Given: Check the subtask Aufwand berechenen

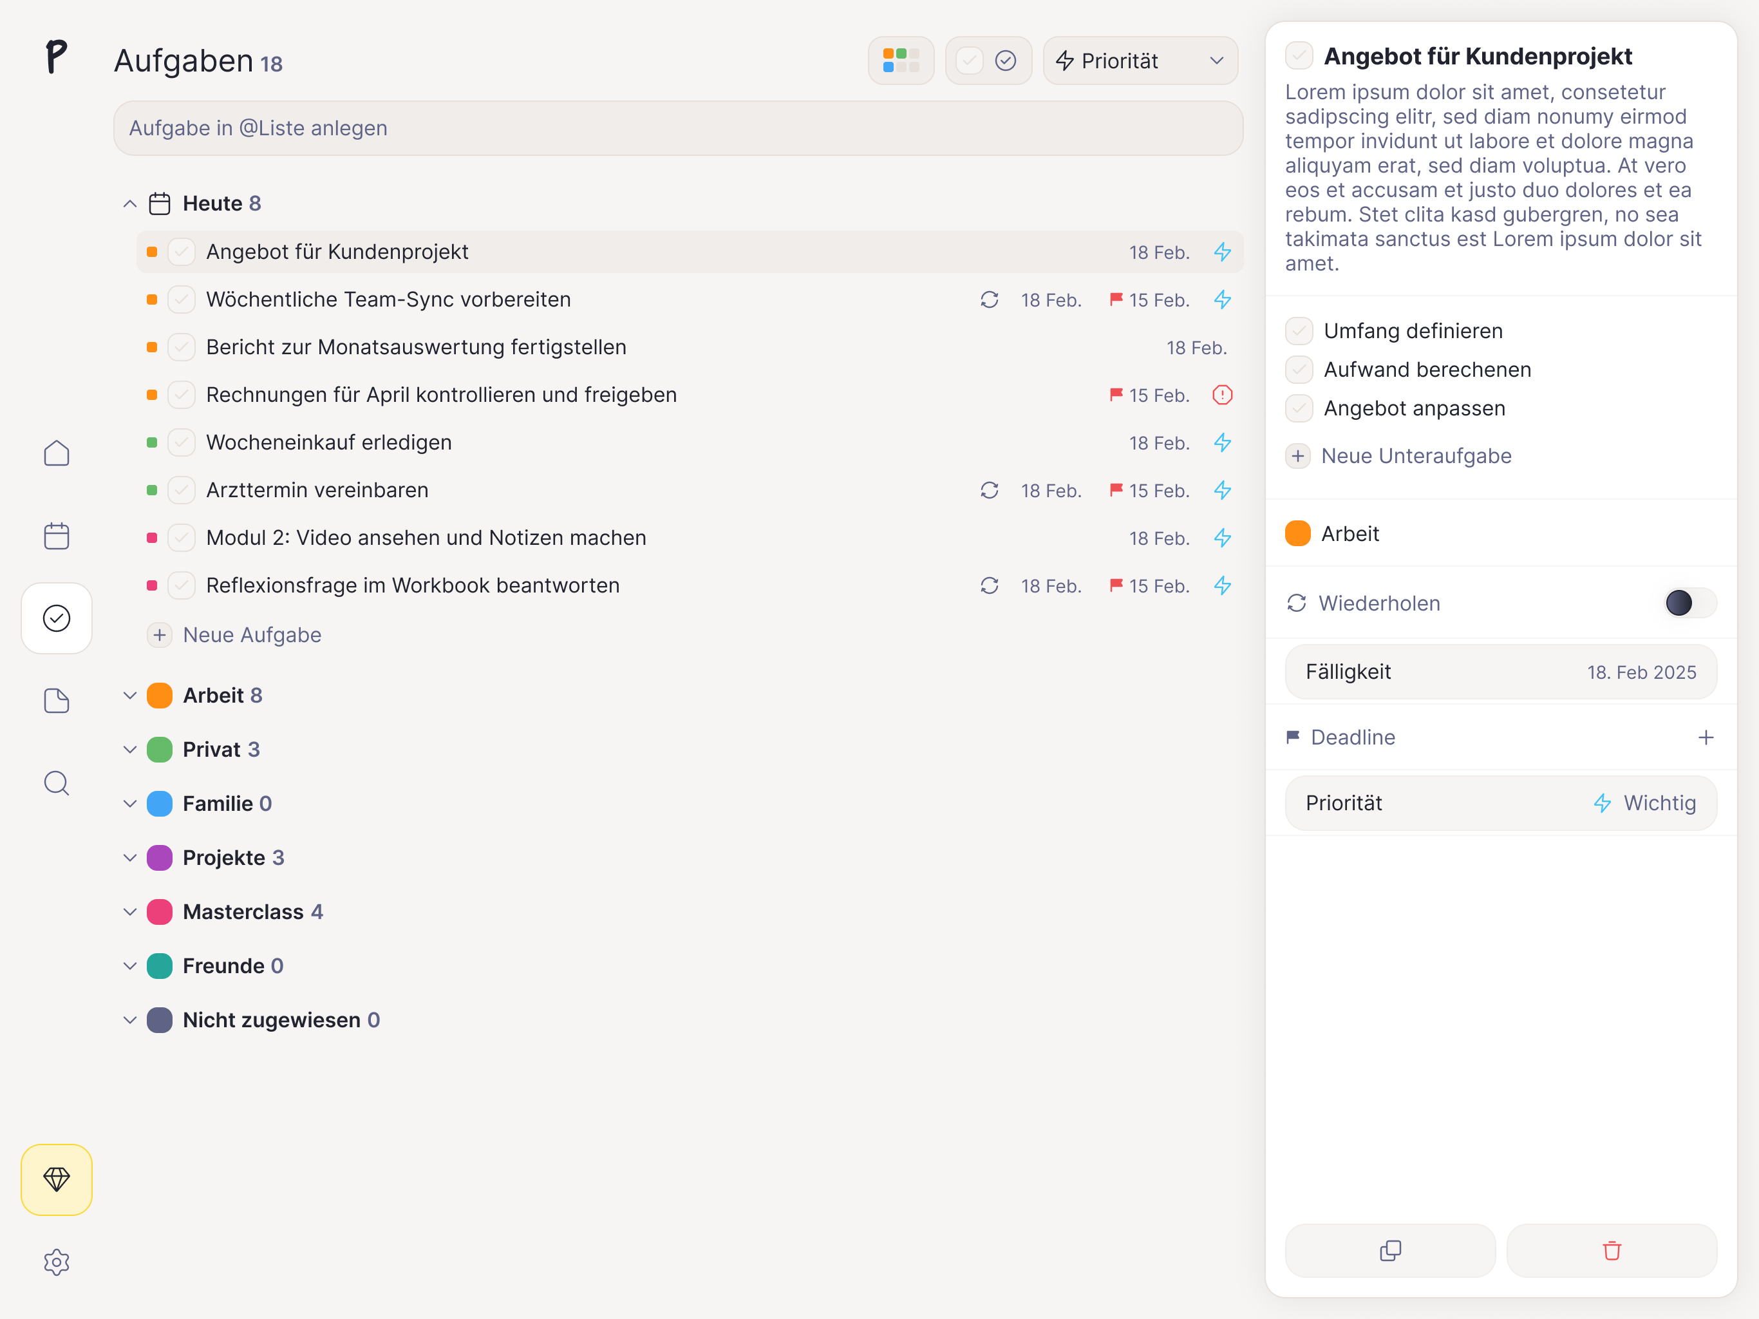Looking at the screenshot, I should click(x=1299, y=370).
